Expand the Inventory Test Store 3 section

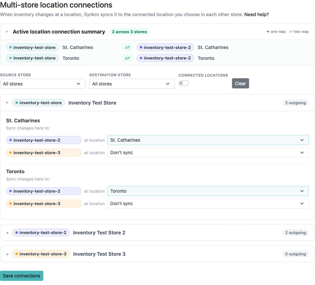tap(8, 254)
